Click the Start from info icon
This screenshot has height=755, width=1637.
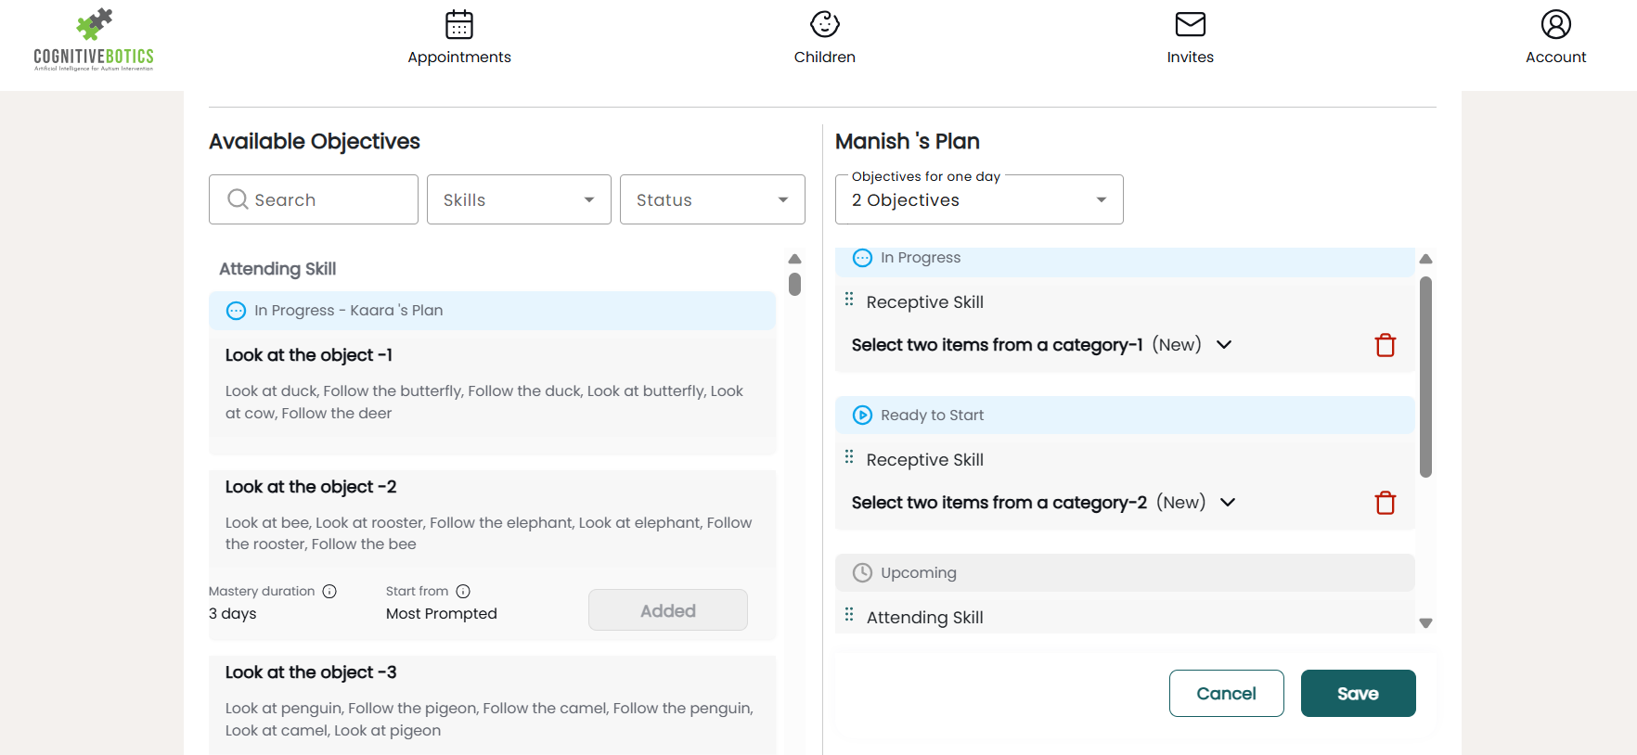463,592
